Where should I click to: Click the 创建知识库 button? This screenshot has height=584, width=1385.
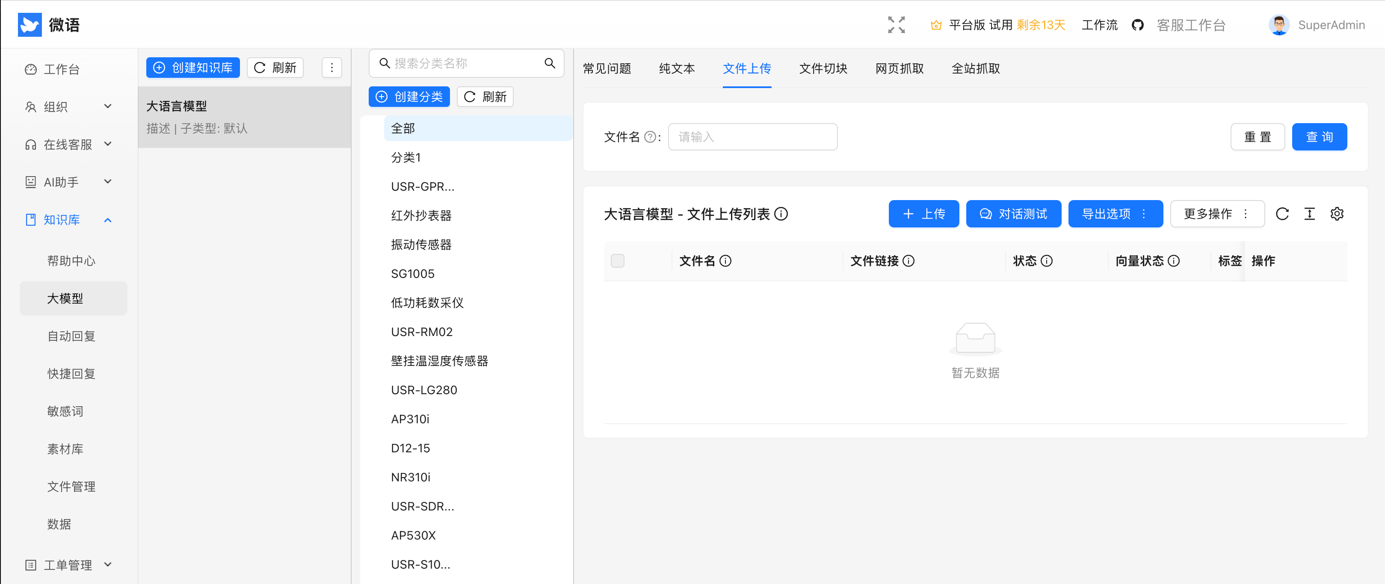pyautogui.click(x=192, y=67)
